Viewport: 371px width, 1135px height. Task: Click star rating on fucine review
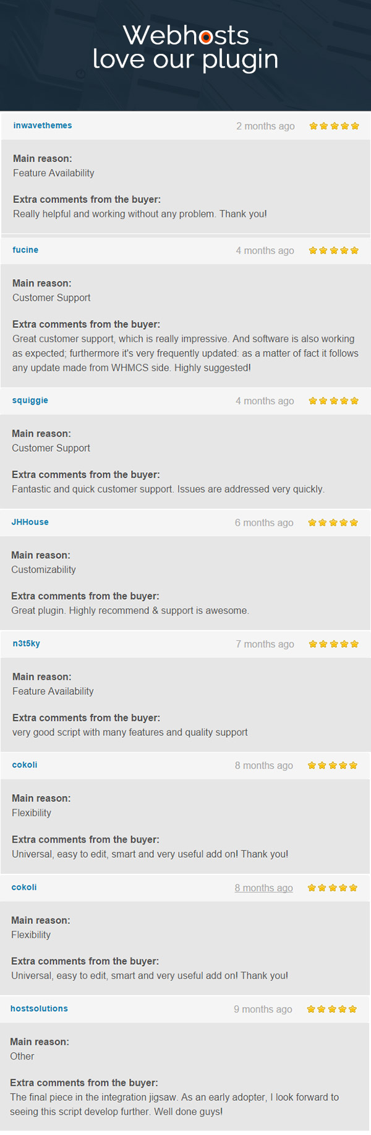pos(333,251)
